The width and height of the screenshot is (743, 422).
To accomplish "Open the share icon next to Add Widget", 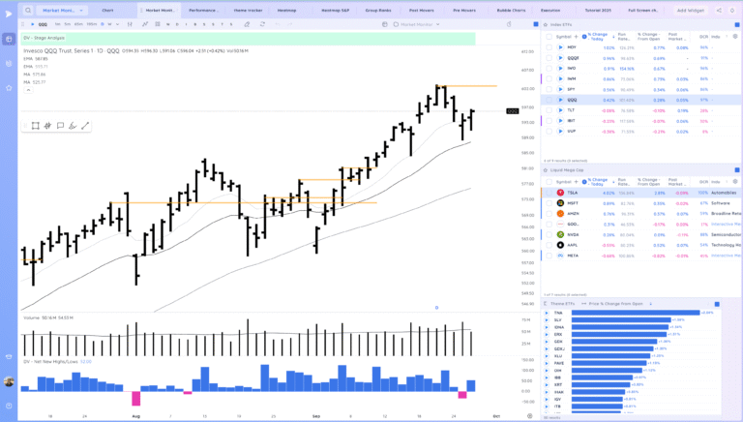I will point(719,10).
